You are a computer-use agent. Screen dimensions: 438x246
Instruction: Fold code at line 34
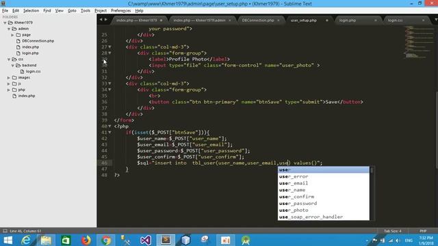[x=109, y=90]
